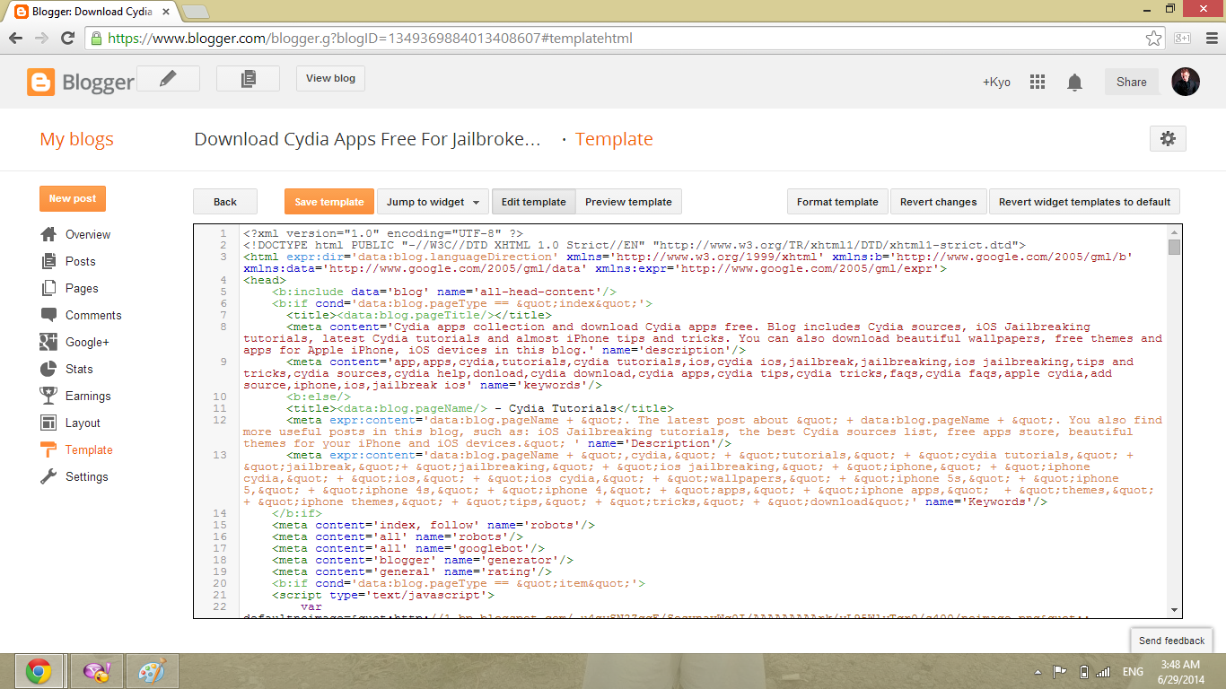
Task: Open the blog with View blog
Action: click(329, 78)
